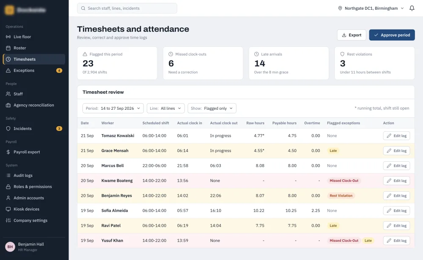Open Incidents in sidebar
This screenshot has height=260, width=423.
(x=34, y=129)
